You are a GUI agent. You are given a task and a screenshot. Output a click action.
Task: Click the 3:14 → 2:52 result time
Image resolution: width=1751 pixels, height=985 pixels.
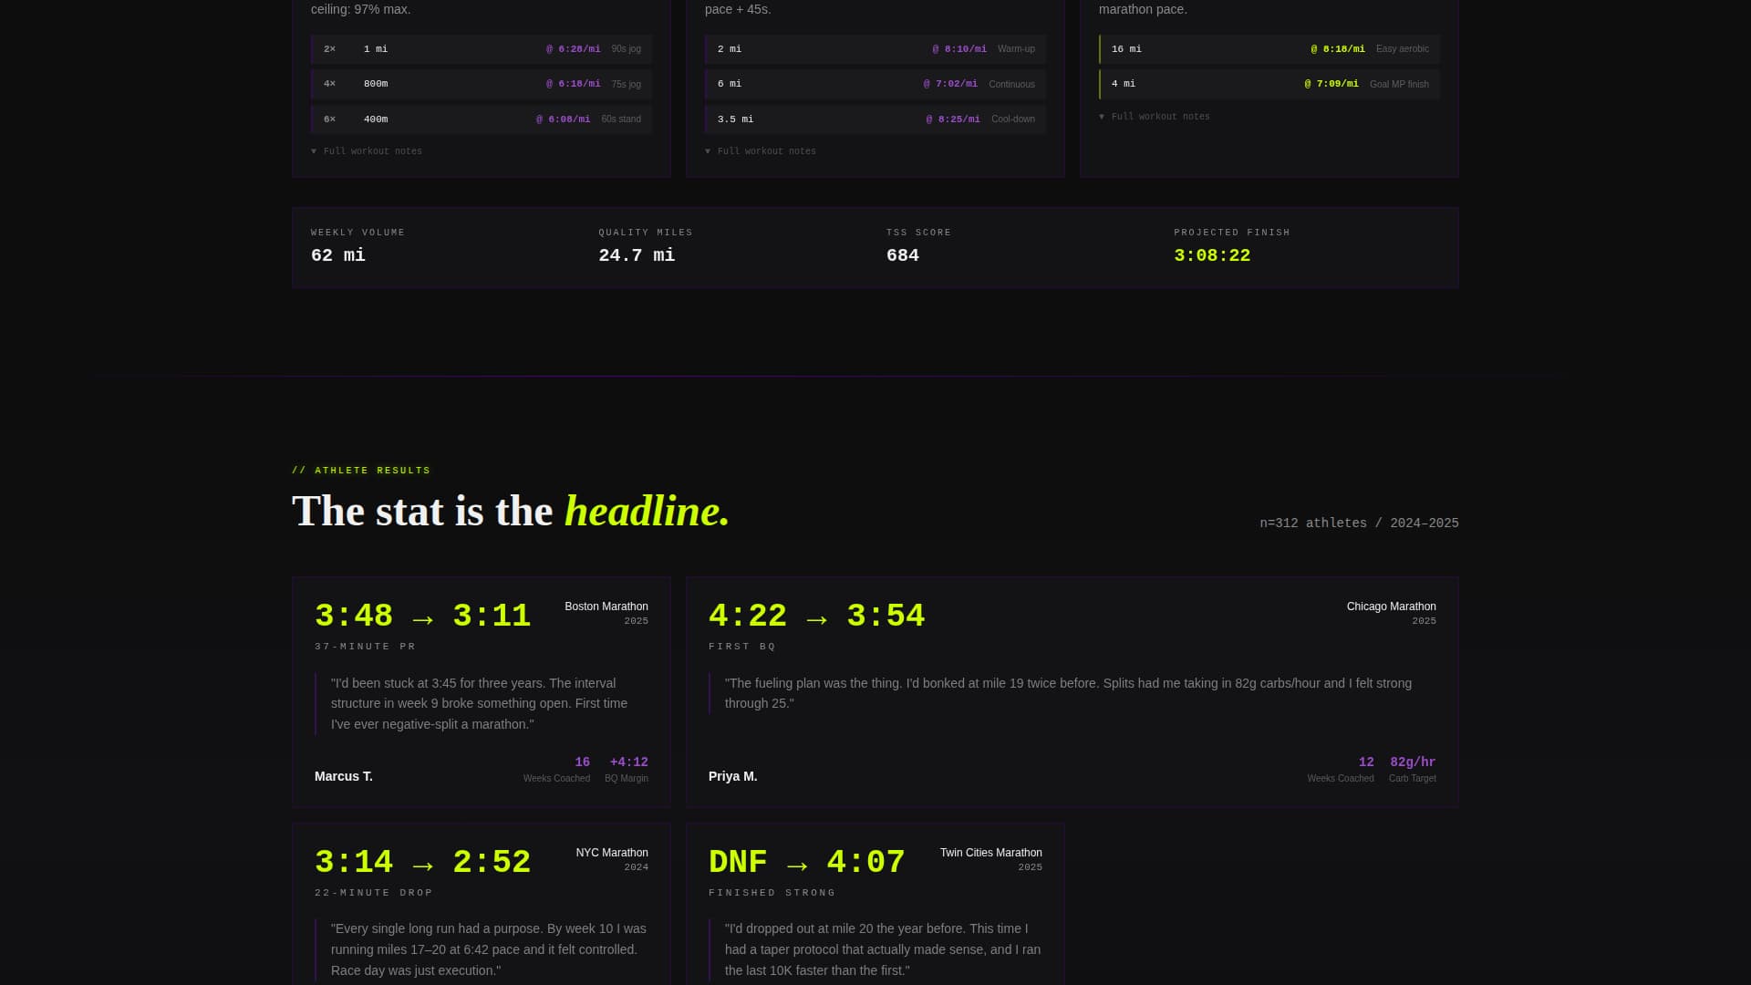pos(423,863)
